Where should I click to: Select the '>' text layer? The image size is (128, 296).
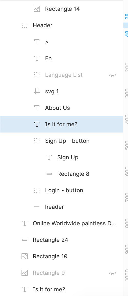pyautogui.click(x=61, y=42)
